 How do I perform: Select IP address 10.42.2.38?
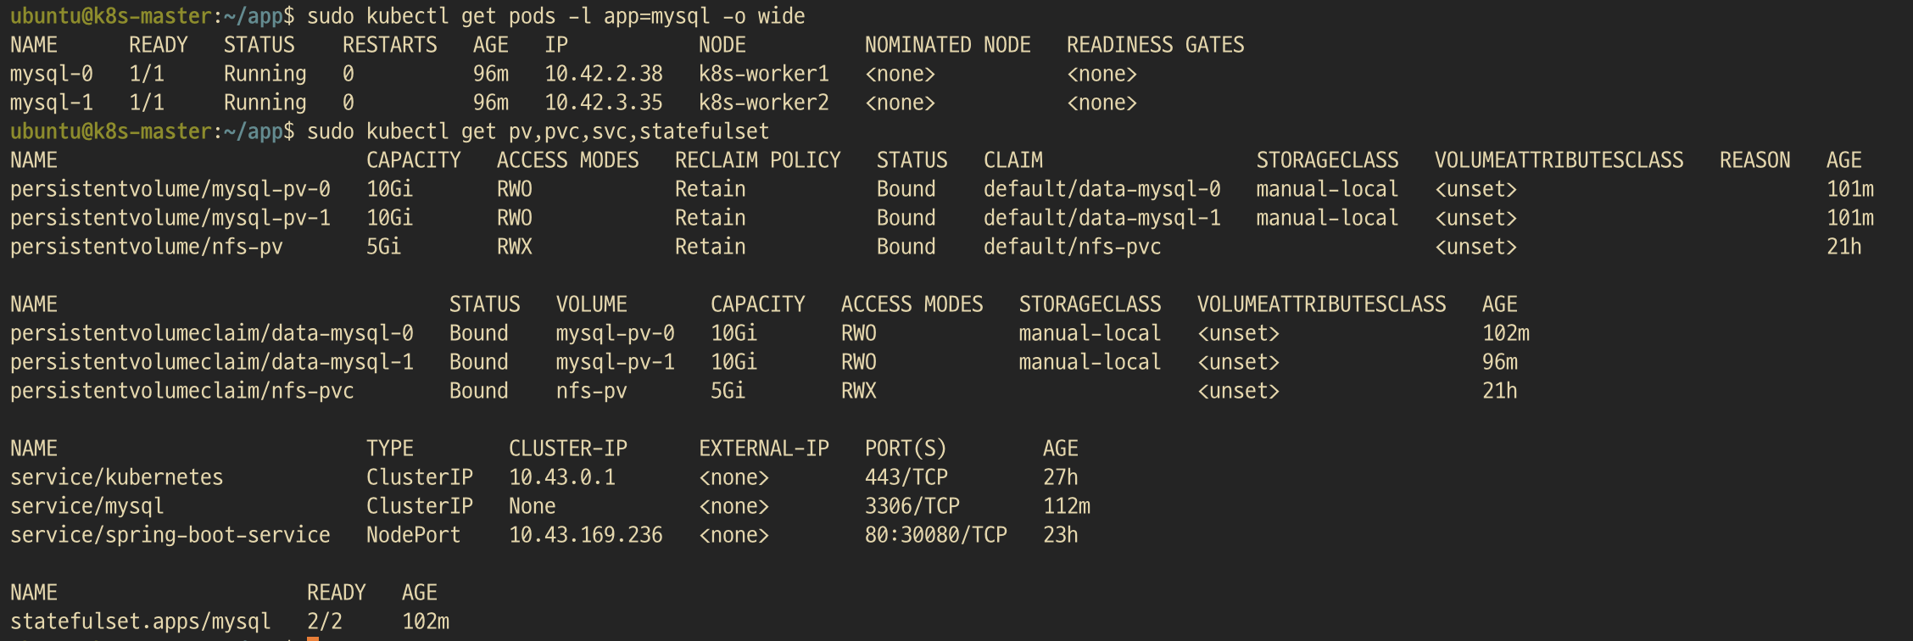point(604,74)
